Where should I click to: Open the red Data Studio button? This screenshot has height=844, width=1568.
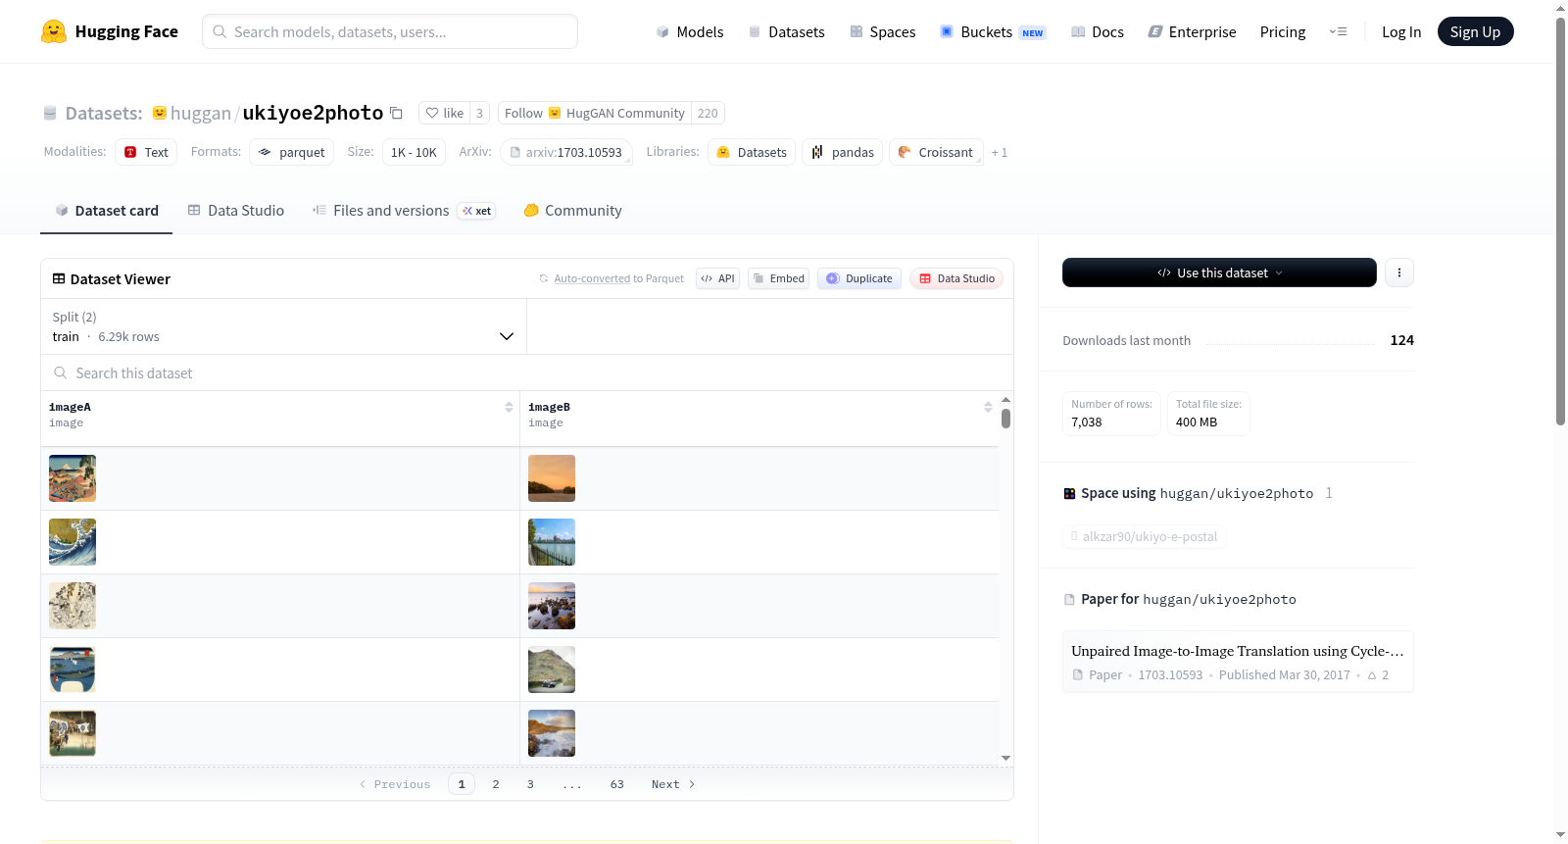click(956, 278)
